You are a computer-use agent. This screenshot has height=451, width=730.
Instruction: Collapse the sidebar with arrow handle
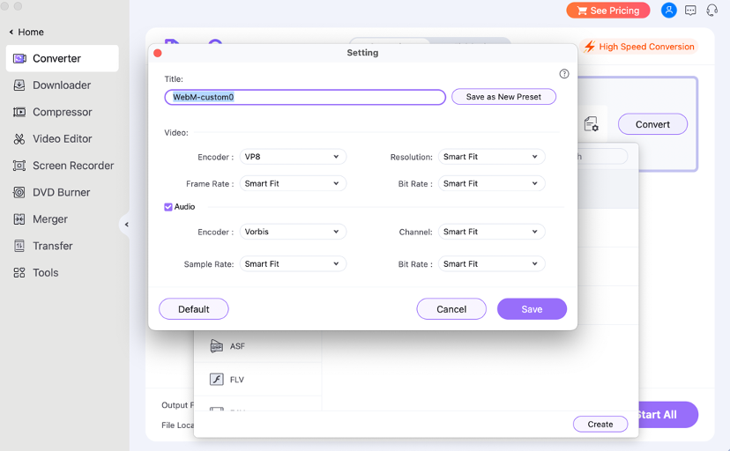click(126, 225)
